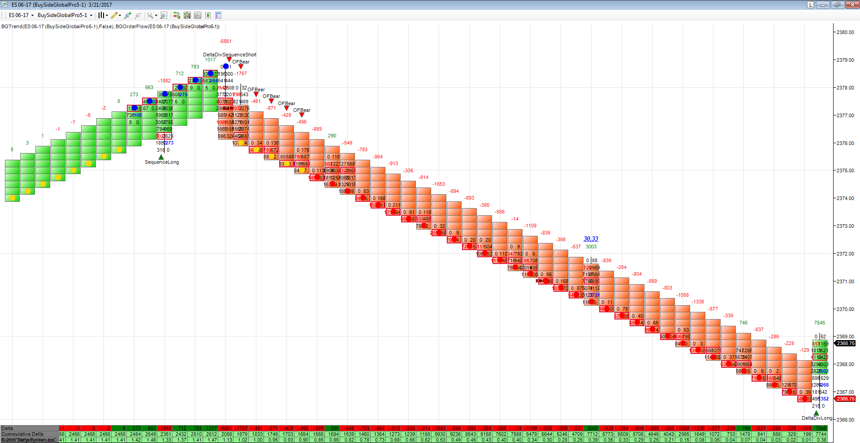Viewport: 860px width, 443px height.
Task: Open the BuySideGlobalPro5-1 interval dropdown
Action: tap(65, 15)
